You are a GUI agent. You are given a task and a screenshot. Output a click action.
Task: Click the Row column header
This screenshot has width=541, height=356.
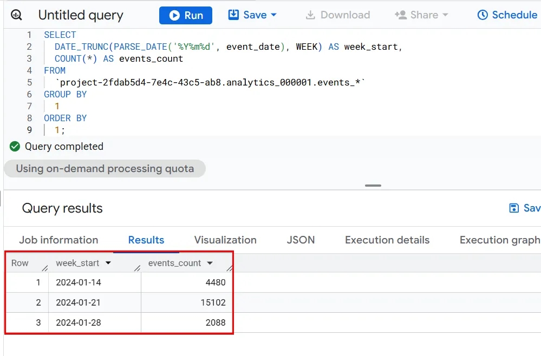19,263
